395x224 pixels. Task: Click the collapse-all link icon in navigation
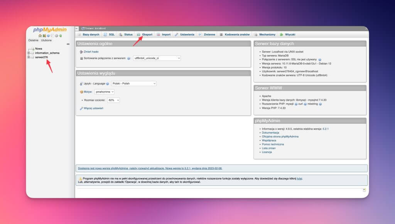point(68,44)
